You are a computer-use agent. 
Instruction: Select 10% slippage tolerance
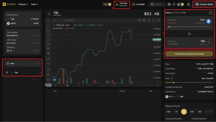(192, 112)
